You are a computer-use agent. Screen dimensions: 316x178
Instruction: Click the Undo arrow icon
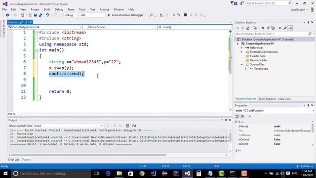click(x=47, y=15)
